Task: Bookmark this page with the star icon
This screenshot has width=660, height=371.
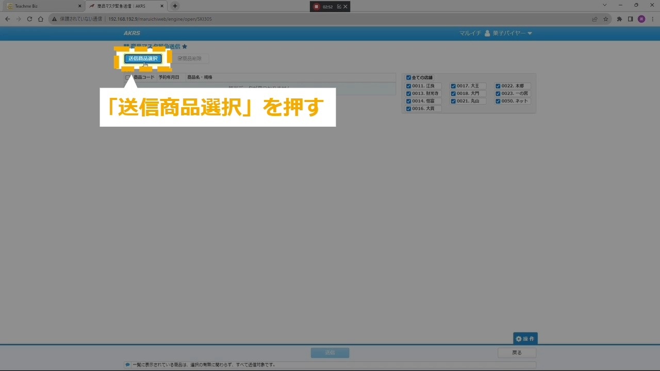Action: pyautogui.click(x=606, y=19)
